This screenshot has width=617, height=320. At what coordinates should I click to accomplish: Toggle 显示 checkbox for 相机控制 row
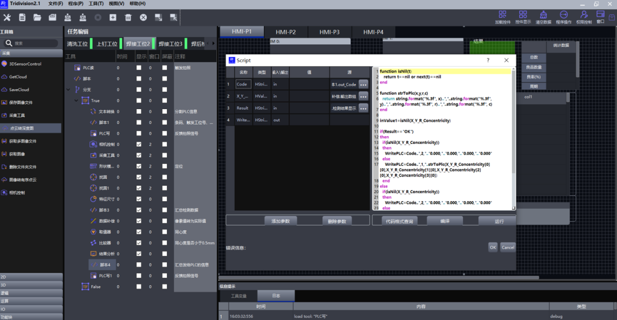tap(139, 145)
